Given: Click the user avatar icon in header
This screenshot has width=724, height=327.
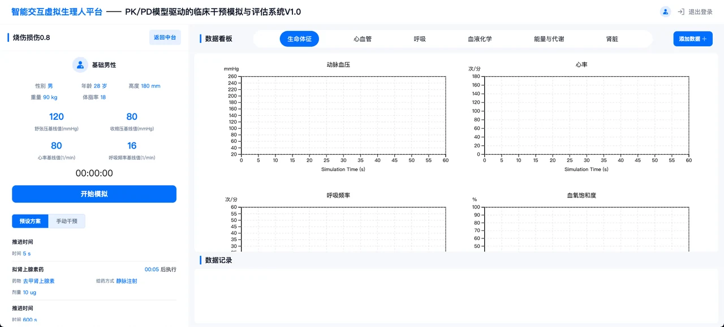Looking at the screenshot, I should click(x=666, y=12).
